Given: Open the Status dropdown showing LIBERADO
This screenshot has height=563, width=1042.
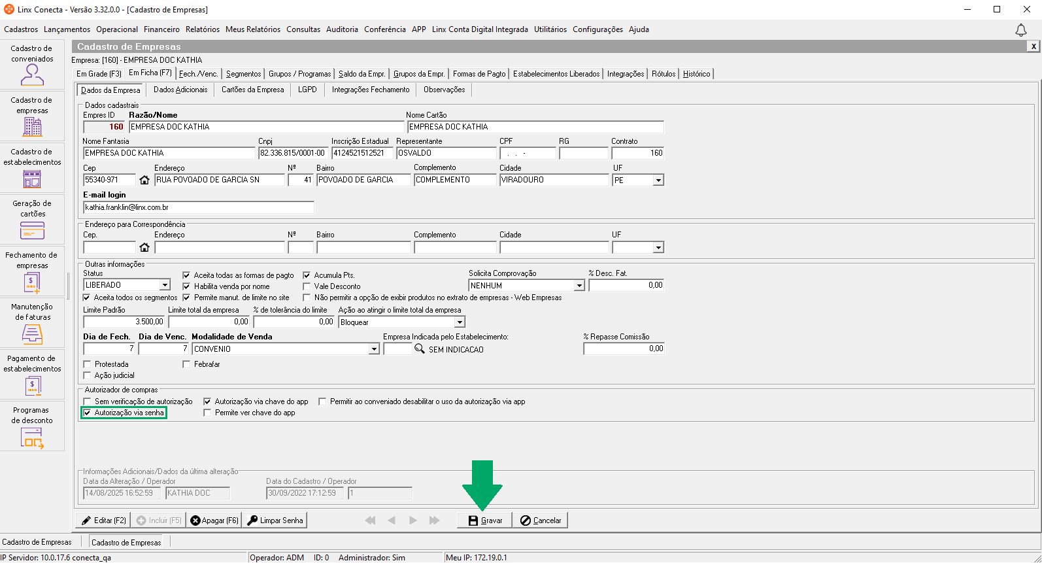Looking at the screenshot, I should coord(165,285).
